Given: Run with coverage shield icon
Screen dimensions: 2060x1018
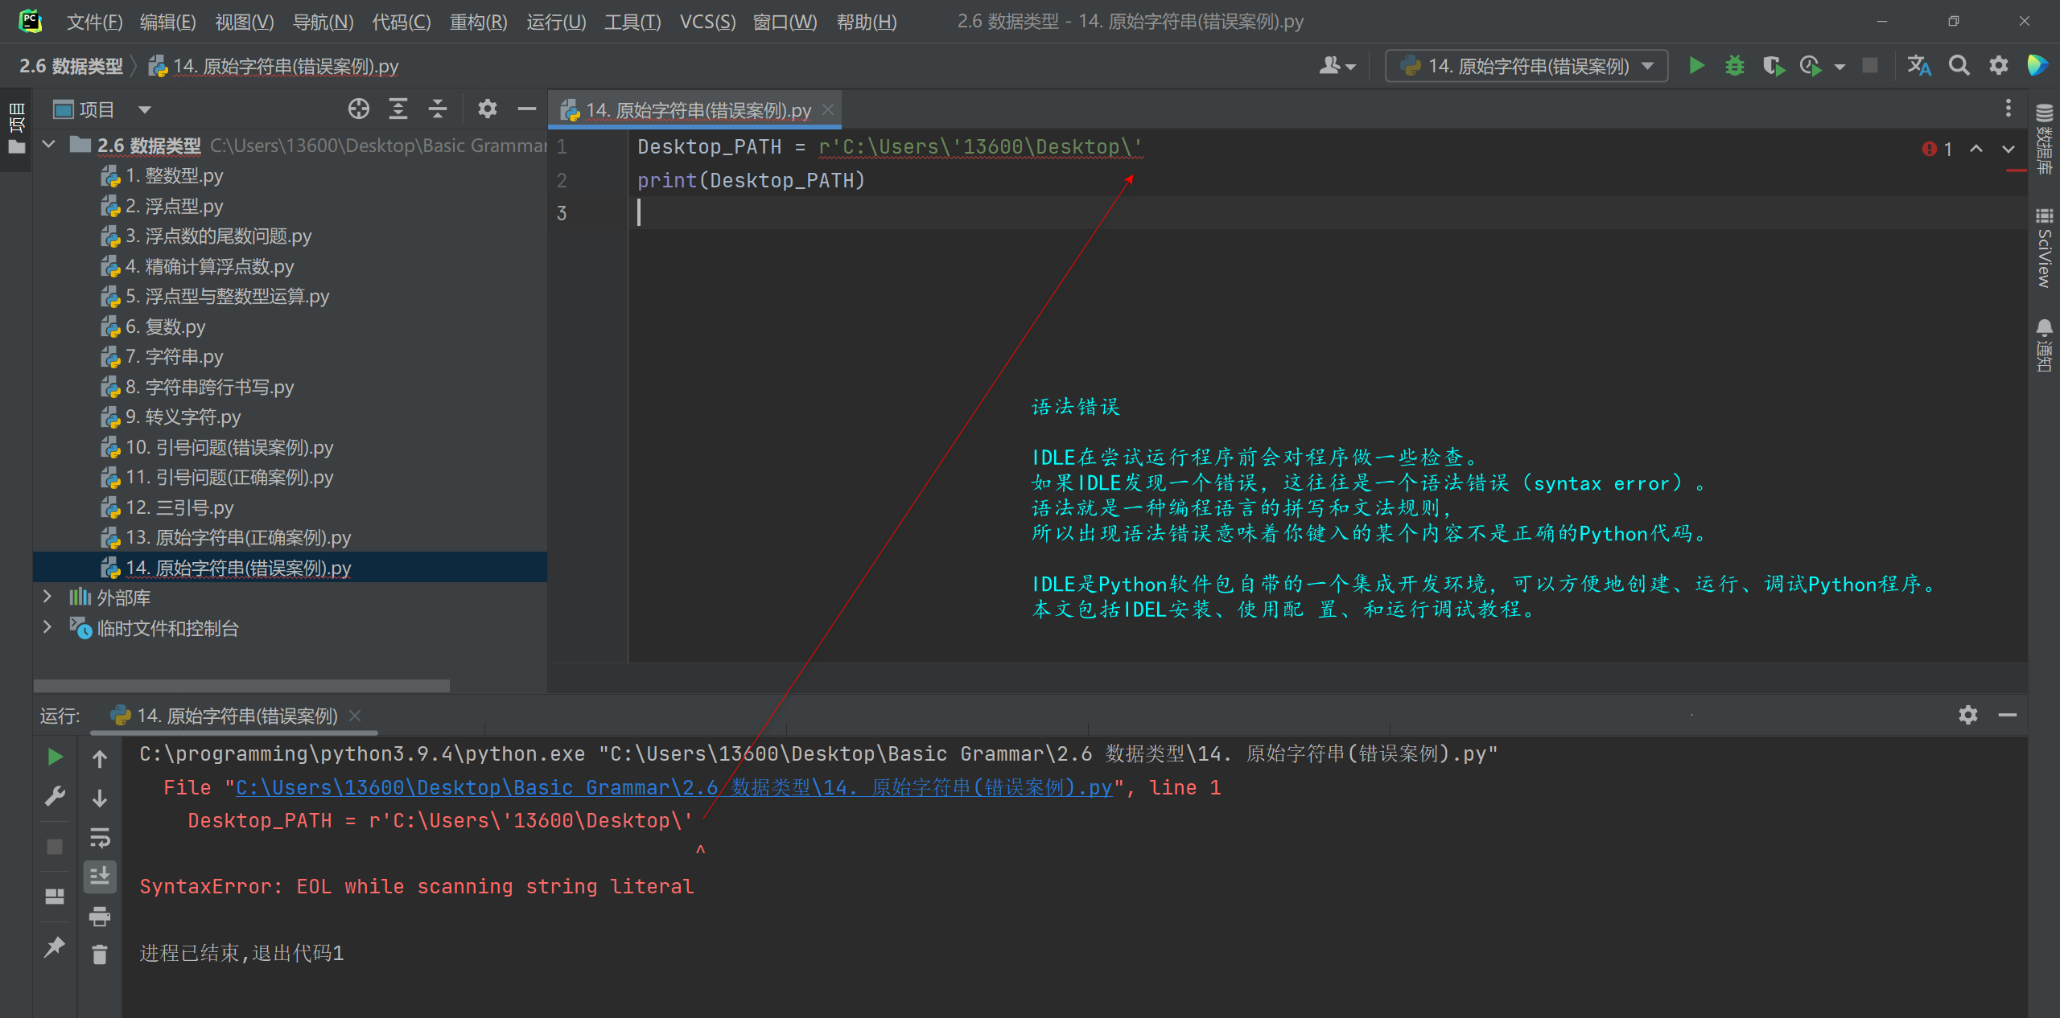Looking at the screenshot, I should coord(1773,66).
